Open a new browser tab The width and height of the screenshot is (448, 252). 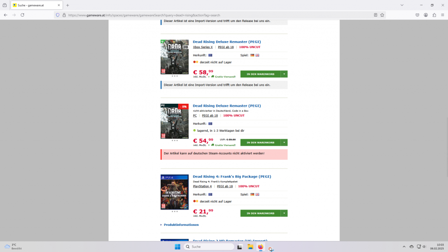pyautogui.click(x=68, y=5)
